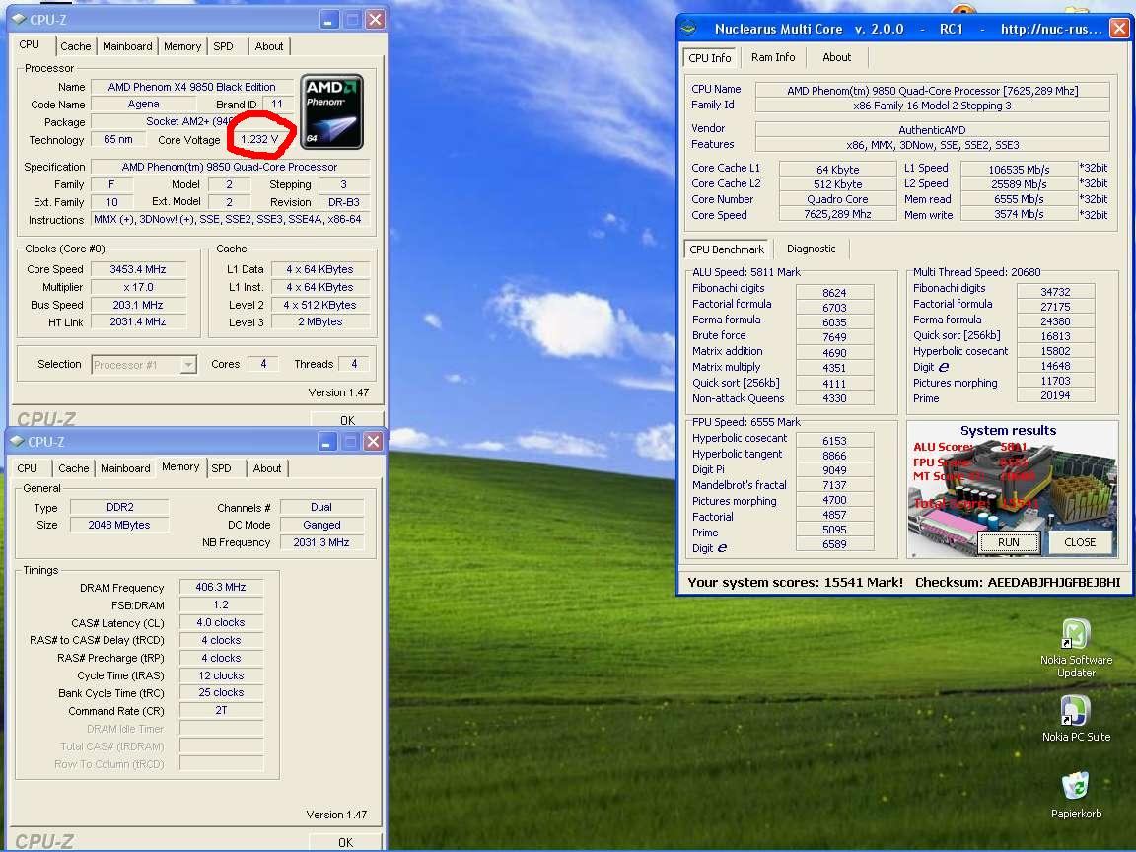Click the FSB:DRAM 1:2 value

tap(220, 604)
